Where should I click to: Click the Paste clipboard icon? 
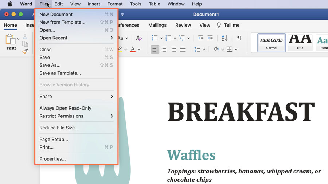[x=10, y=39]
